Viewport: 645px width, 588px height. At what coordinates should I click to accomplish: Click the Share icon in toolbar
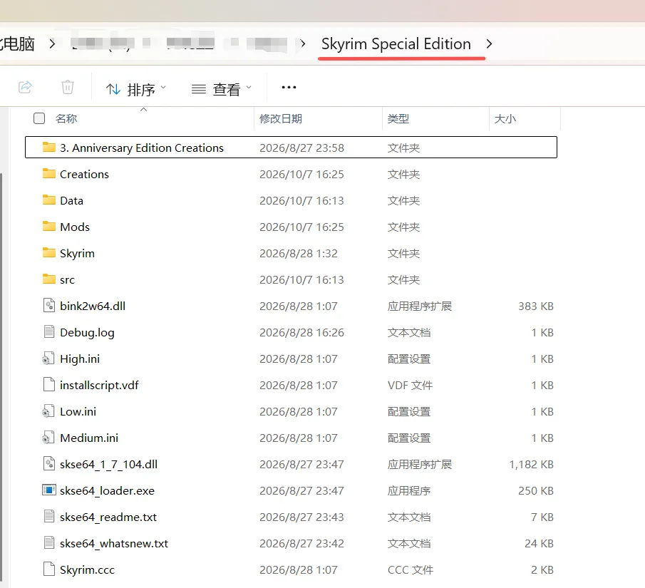point(25,87)
